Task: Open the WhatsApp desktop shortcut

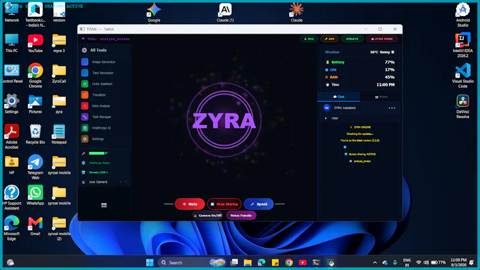Action: 35,195
